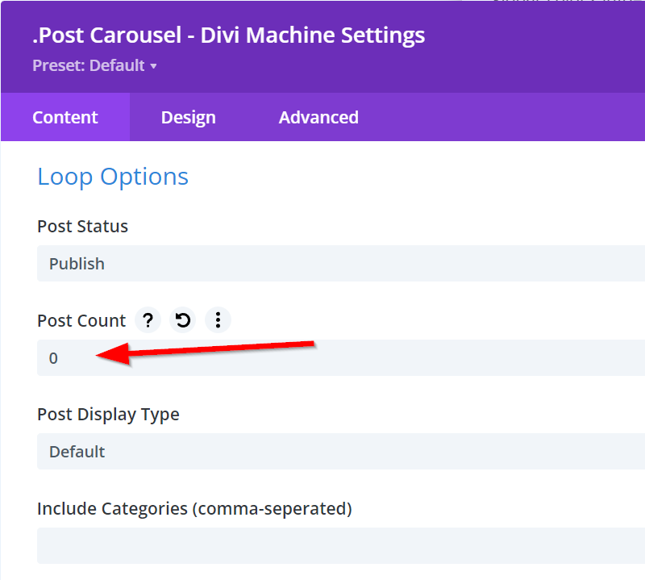Click the Post Count label text
645x580 pixels.
81,320
